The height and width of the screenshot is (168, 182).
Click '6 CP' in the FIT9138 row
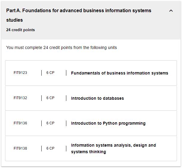click(50, 148)
